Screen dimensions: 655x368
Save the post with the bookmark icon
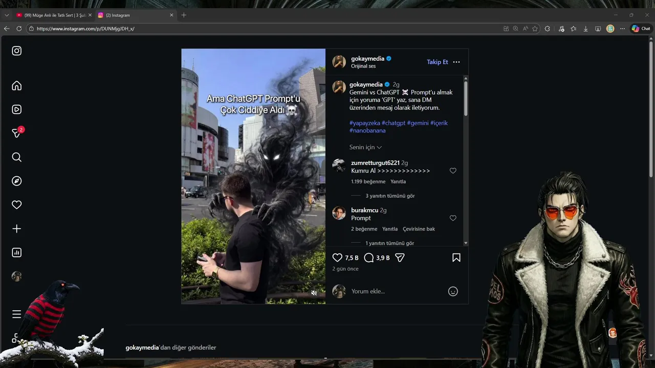point(456,258)
